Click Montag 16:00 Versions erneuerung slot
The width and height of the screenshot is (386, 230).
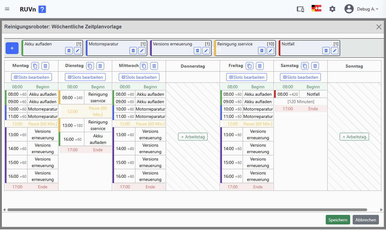coord(32,176)
